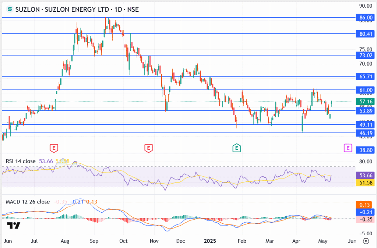Select the MACD 12 26 close legend
Viewport: 377px width, 248px height.
coord(28,202)
